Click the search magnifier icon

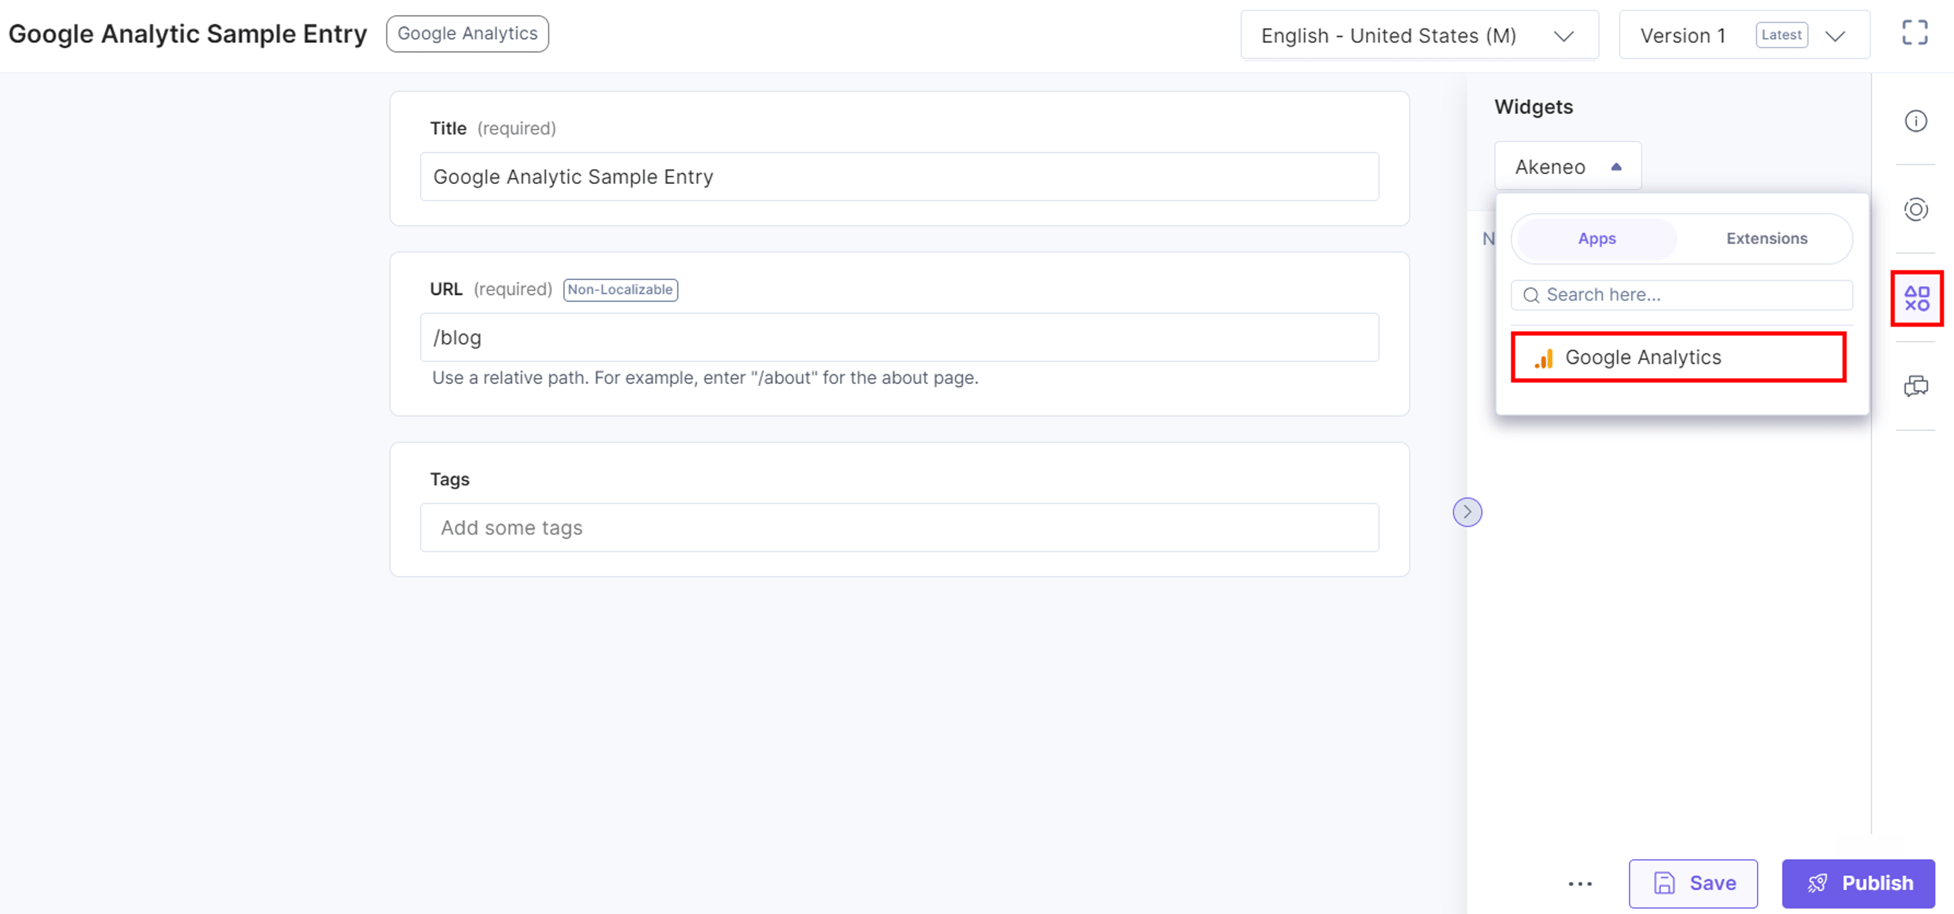tap(1532, 295)
